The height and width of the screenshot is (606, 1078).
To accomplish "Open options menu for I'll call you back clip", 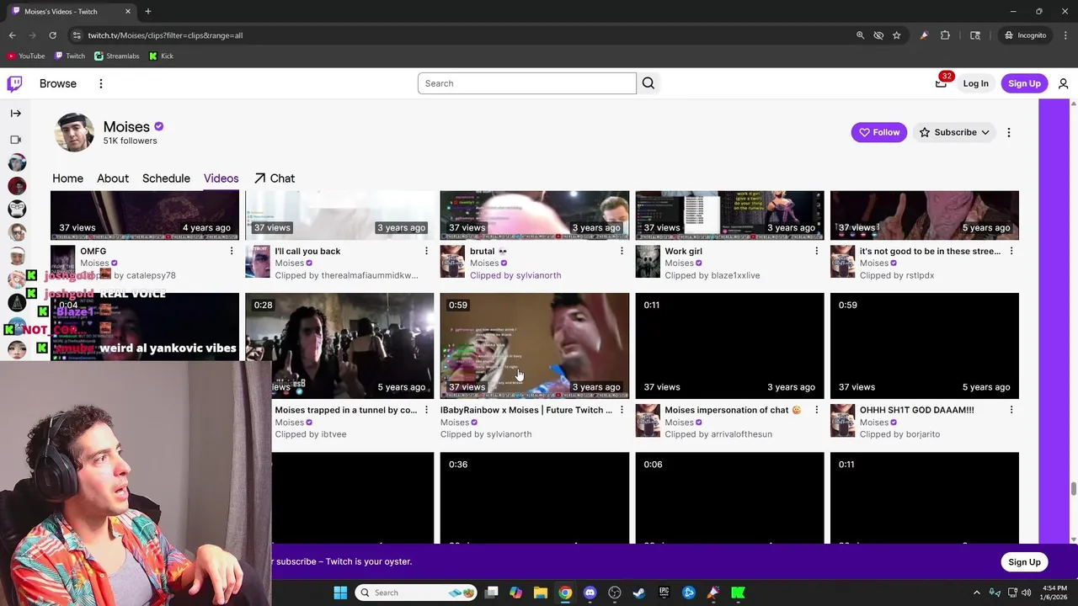I will coord(426,251).
